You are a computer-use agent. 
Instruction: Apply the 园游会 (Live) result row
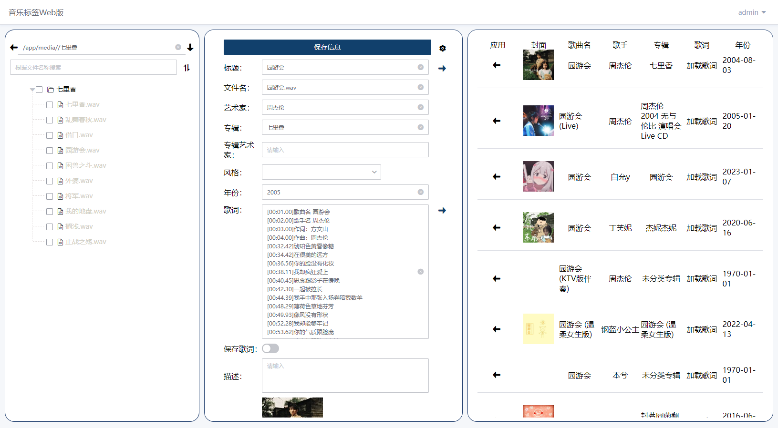click(497, 121)
